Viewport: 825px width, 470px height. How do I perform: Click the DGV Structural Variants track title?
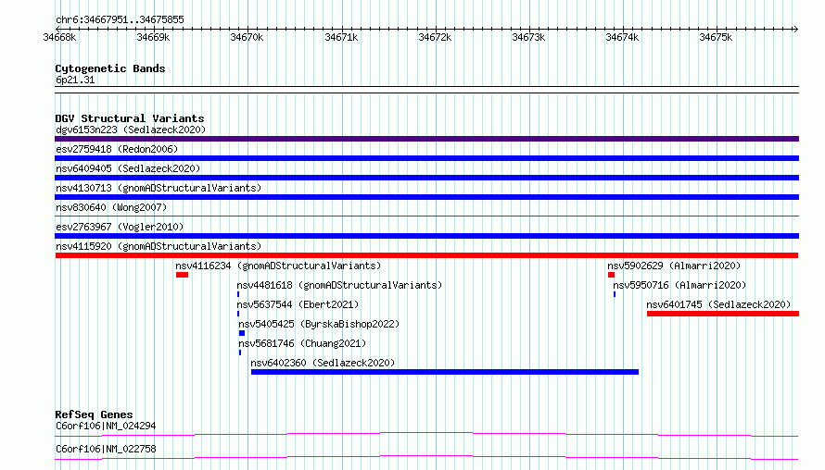(x=130, y=118)
